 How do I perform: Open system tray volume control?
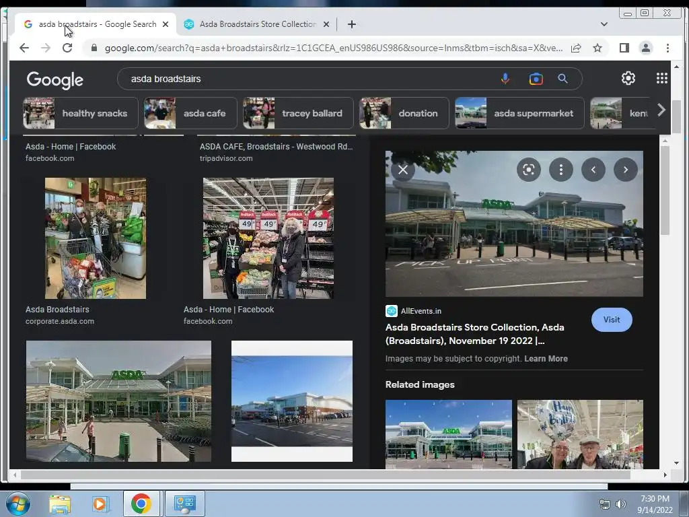click(x=620, y=504)
